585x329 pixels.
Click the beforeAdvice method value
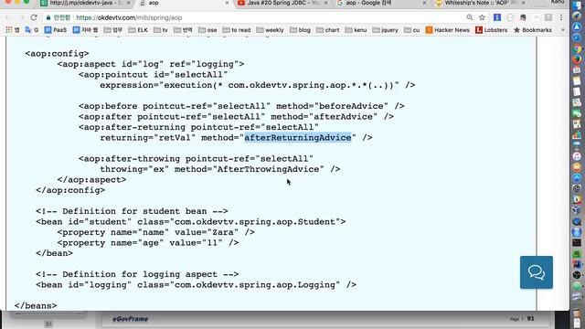pyautogui.click(x=351, y=106)
